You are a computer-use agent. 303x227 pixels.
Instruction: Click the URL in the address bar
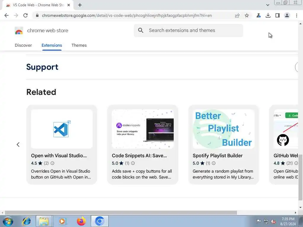click(127, 15)
